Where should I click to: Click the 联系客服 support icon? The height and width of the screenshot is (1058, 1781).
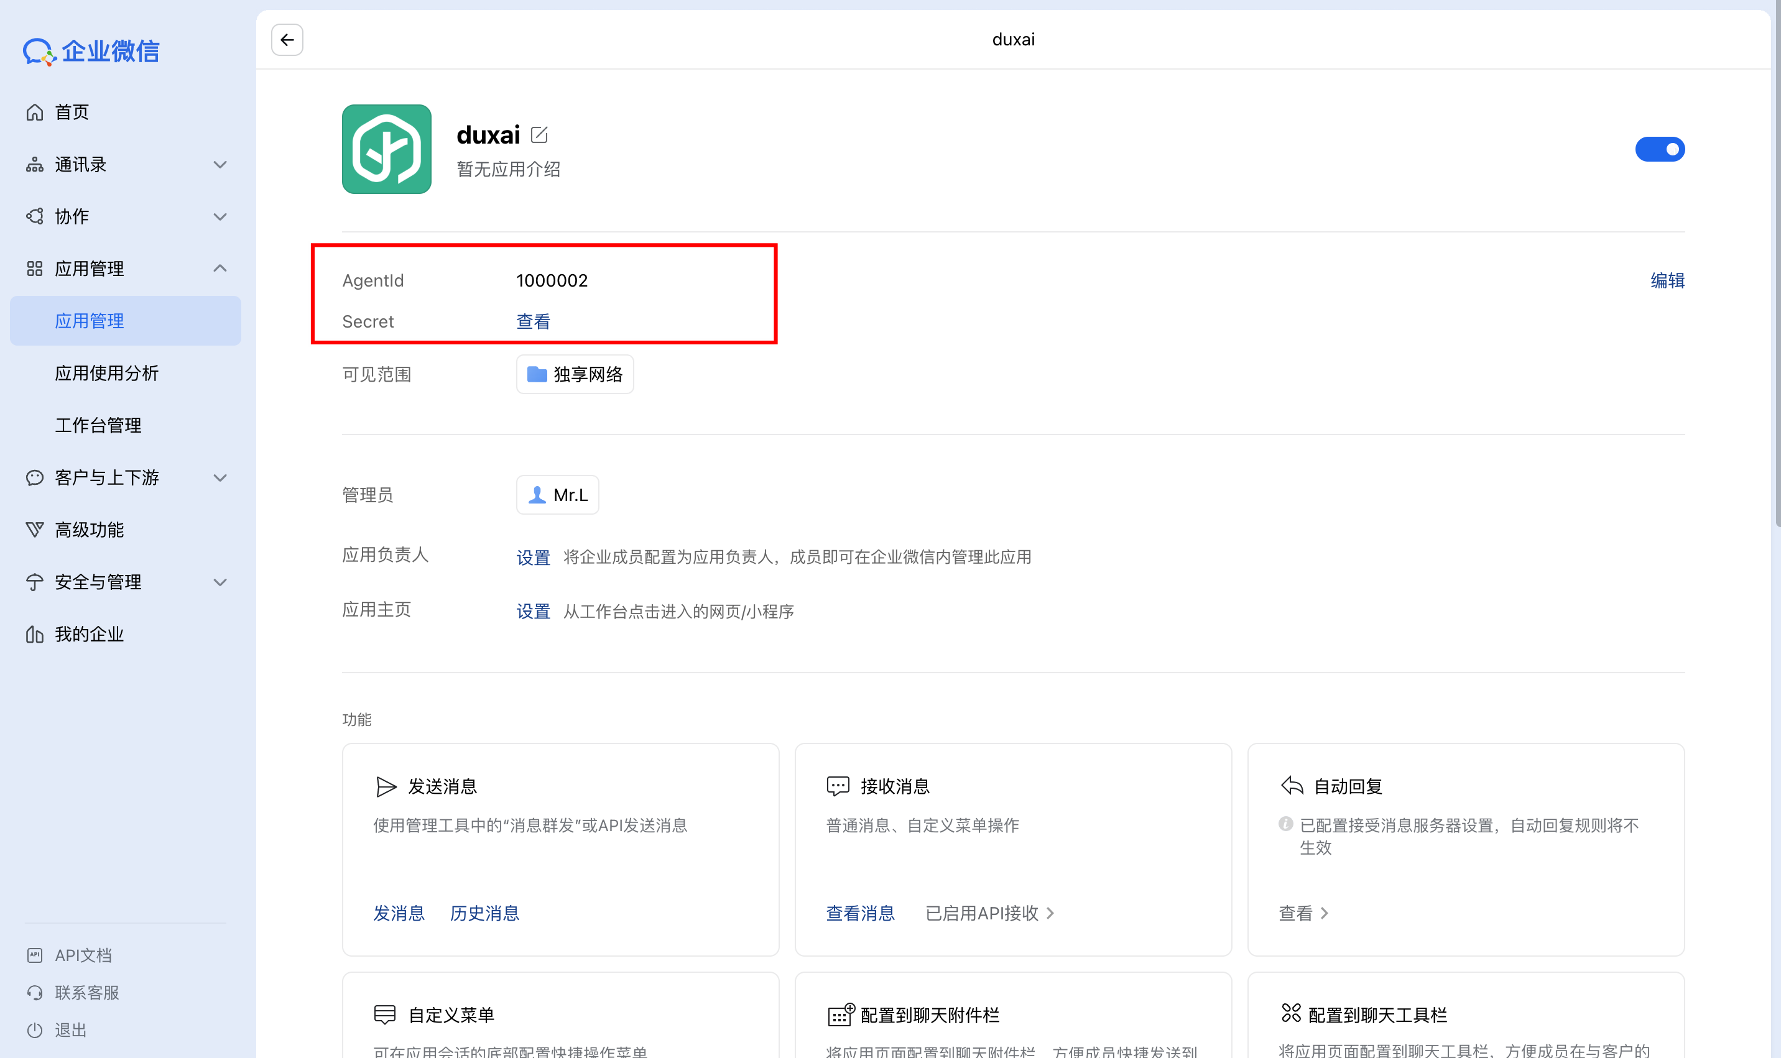[x=35, y=991]
